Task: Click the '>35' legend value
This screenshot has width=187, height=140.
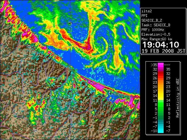Action: (154, 65)
